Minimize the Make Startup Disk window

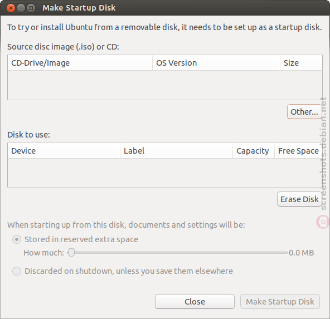21,8
